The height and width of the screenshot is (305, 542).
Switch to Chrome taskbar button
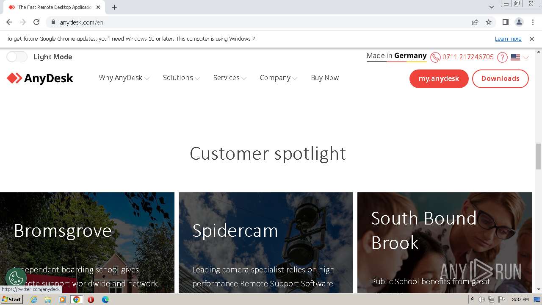tap(77, 299)
